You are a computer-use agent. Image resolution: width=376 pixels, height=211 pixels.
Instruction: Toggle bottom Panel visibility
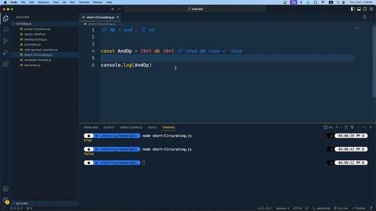359,9
